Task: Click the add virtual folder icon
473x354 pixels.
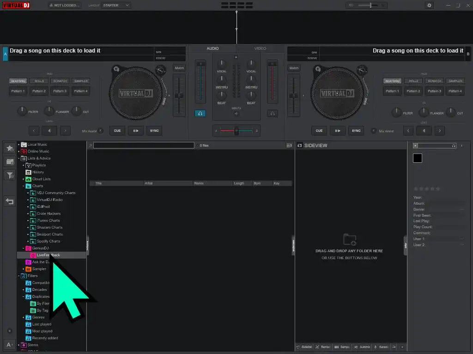Action: 10,162
